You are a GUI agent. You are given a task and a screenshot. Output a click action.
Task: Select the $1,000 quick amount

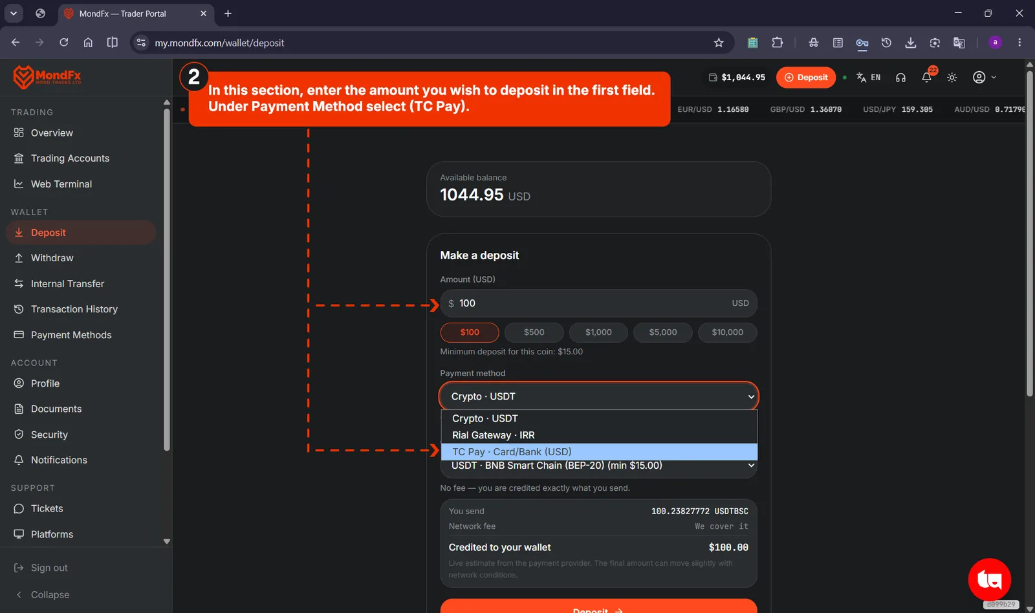[598, 332]
